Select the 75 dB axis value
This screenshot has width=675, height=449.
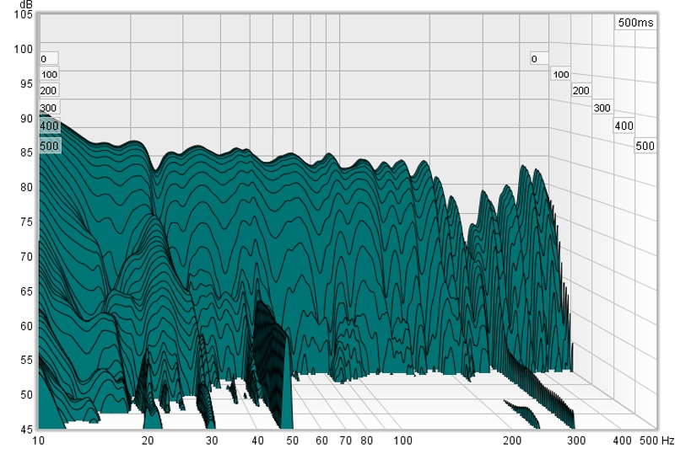pyautogui.click(x=26, y=222)
